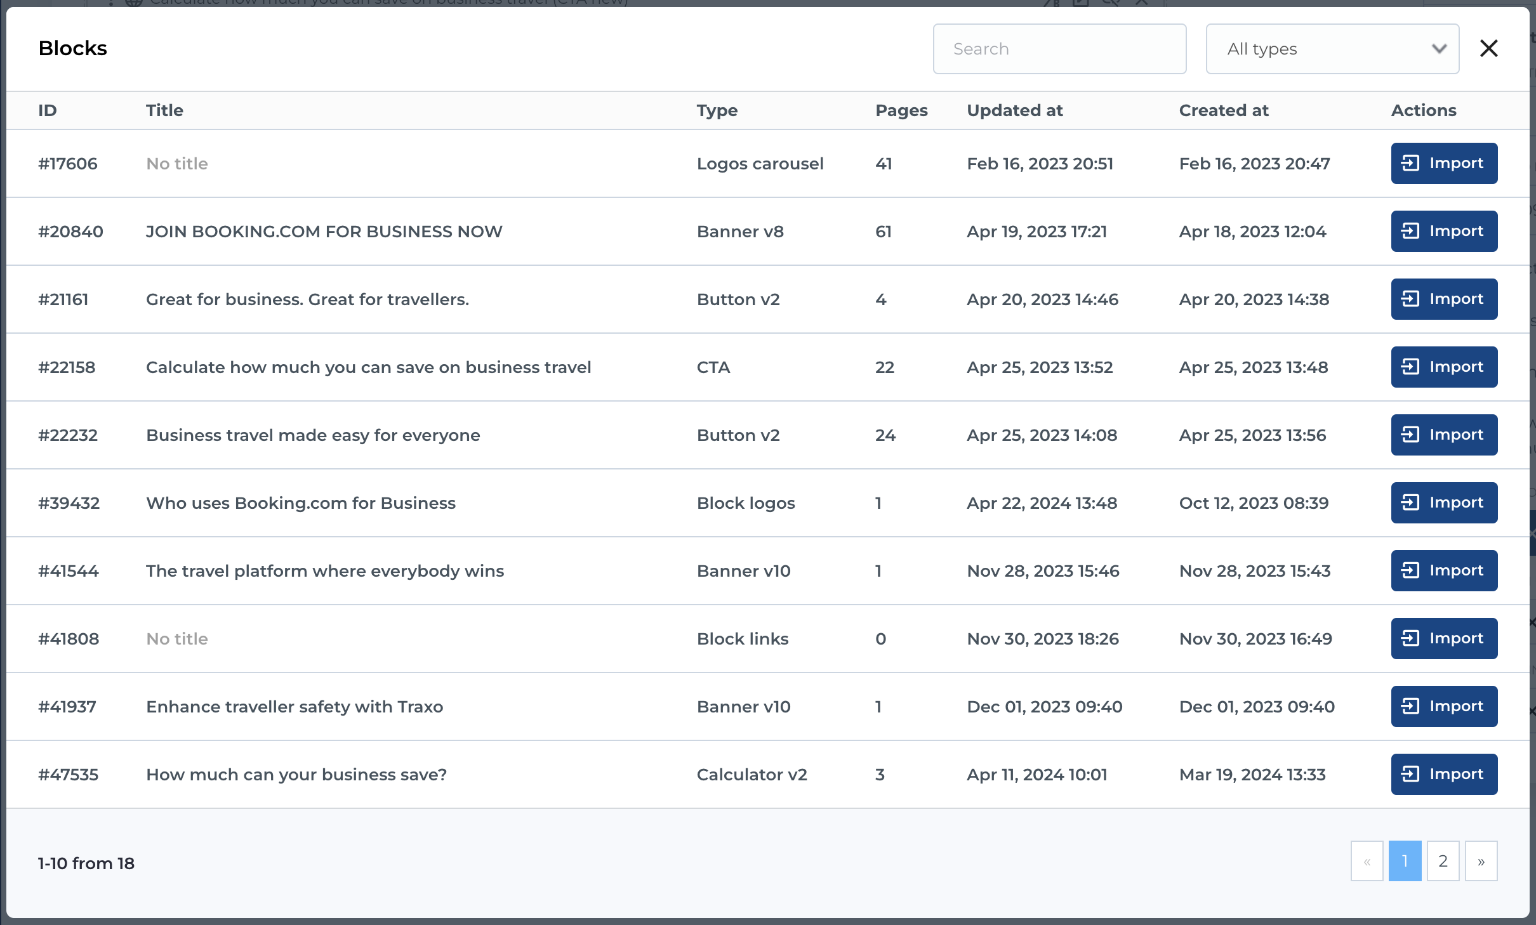Close the Blocks dialog

(1488, 48)
